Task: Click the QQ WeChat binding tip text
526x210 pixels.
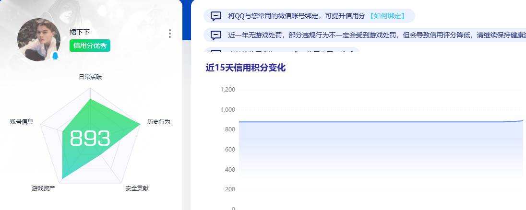Action: (x=296, y=16)
